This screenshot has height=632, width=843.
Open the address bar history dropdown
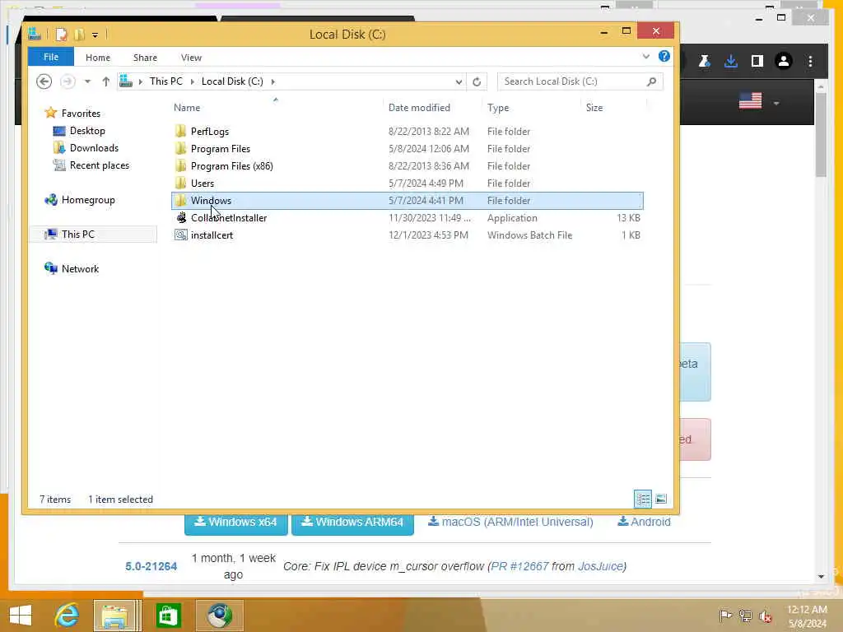[459, 81]
